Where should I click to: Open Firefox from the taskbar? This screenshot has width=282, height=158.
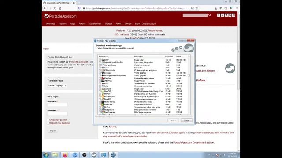[65, 155]
